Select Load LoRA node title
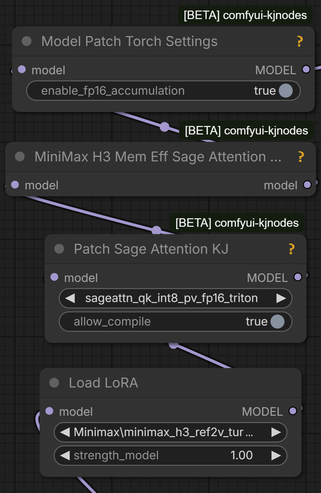 103,383
